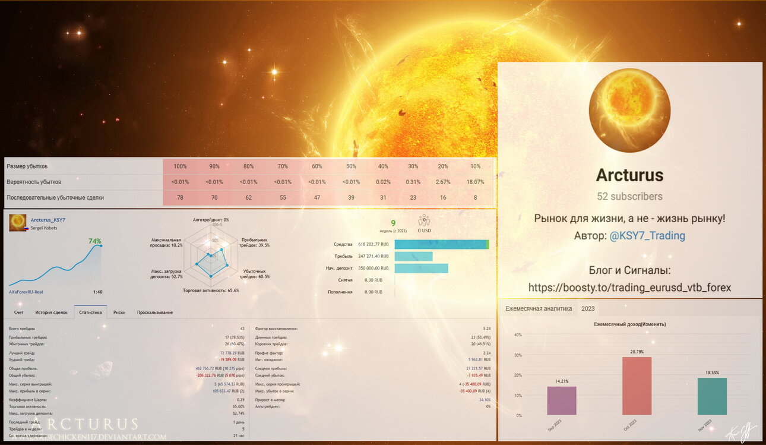The image size is (766, 445).
Task: Click the Вероятность убытков row header
Action: point(34,182)
